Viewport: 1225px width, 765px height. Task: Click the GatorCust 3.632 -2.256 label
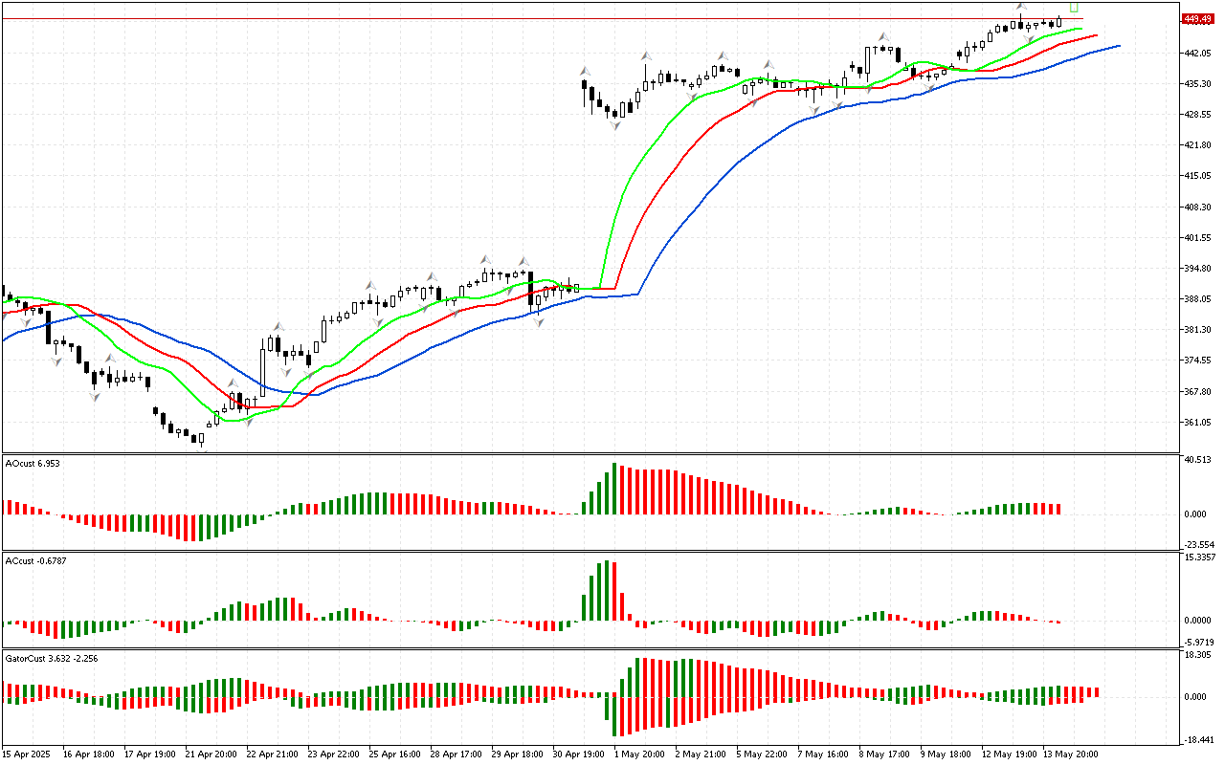[x=51, y=659]
